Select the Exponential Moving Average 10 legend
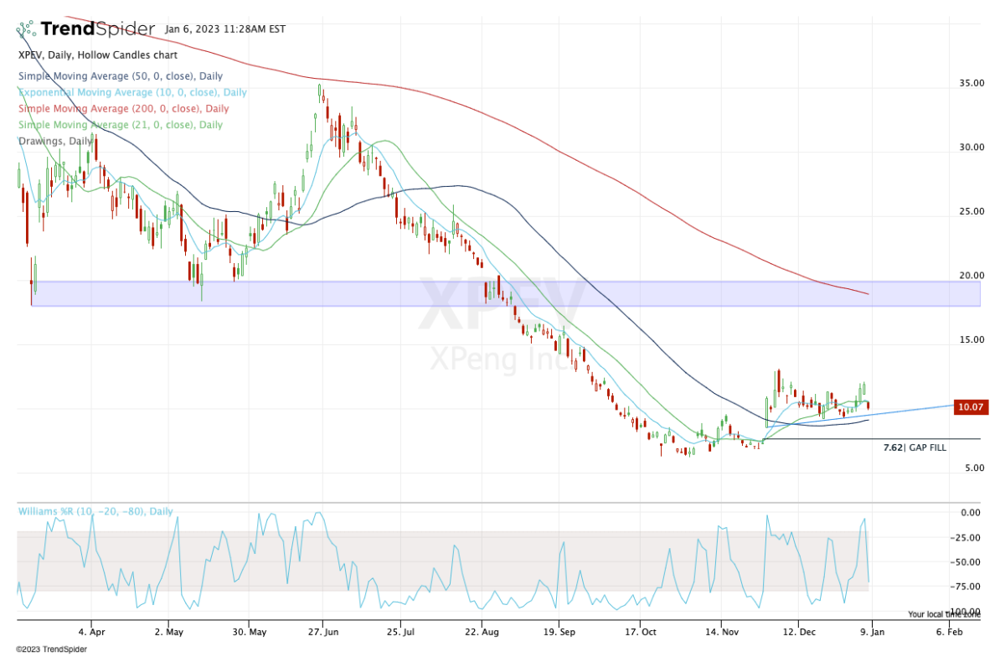Viewport: 1005px width, 657px height. (x=132, y=92)
